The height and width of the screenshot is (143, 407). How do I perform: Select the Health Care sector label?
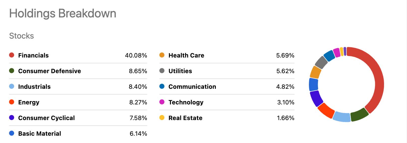pyautogui.click(x=186, y=55)
